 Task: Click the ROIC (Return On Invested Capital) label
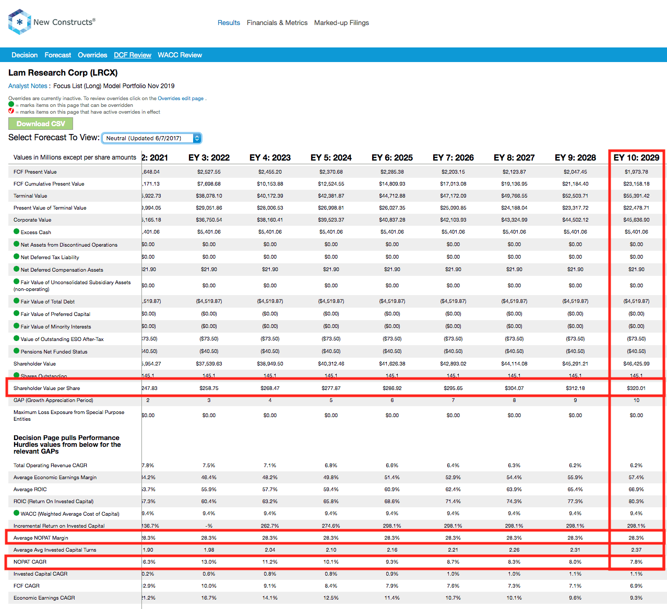(54, 501)
